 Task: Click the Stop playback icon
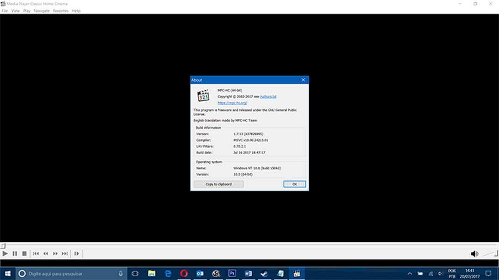tap(24, 253)
